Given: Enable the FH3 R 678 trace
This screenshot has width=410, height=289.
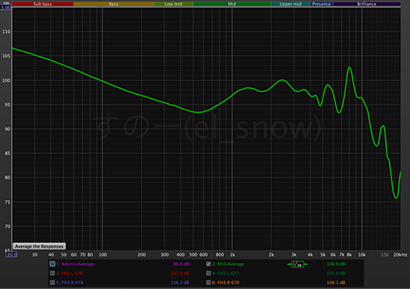Looking at the screenshot, I should tap(52, 283).
